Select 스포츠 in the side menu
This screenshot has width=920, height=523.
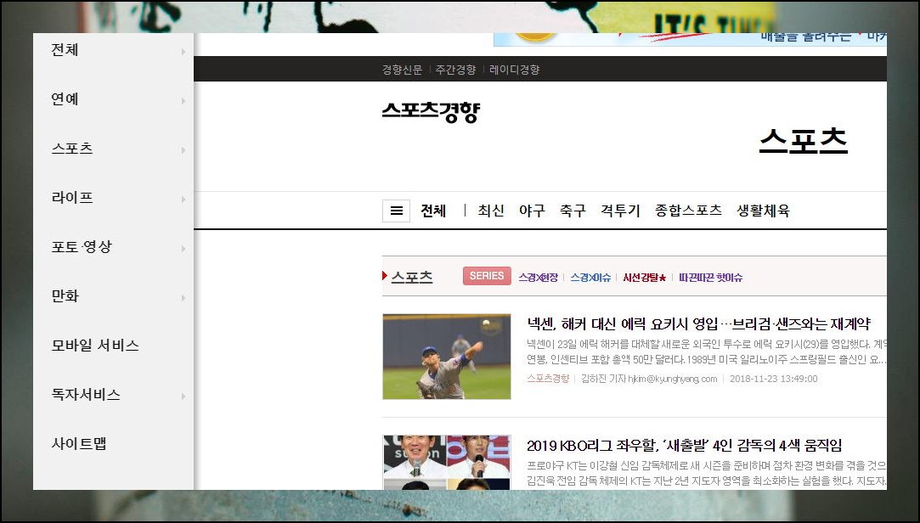[x=72, y=149]
